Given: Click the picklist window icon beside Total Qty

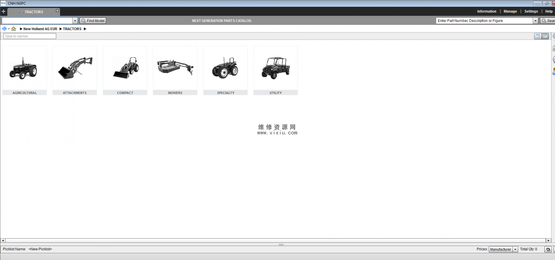Looking at the screenshot, I should pos(548,250).
